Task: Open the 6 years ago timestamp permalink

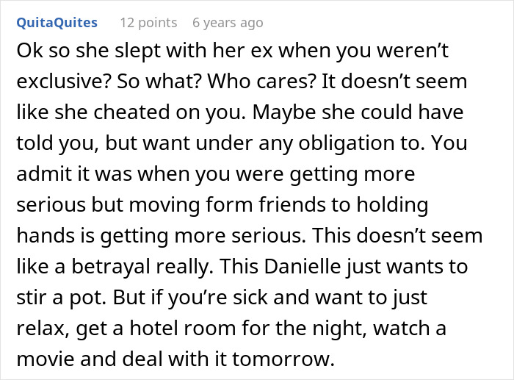Action: point(228,23)
